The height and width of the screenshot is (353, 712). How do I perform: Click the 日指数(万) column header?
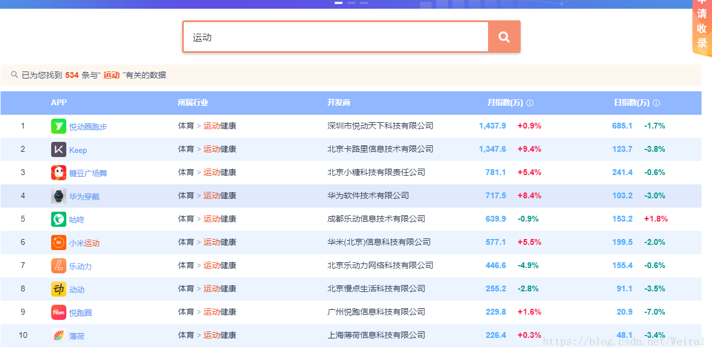(632, 102)
